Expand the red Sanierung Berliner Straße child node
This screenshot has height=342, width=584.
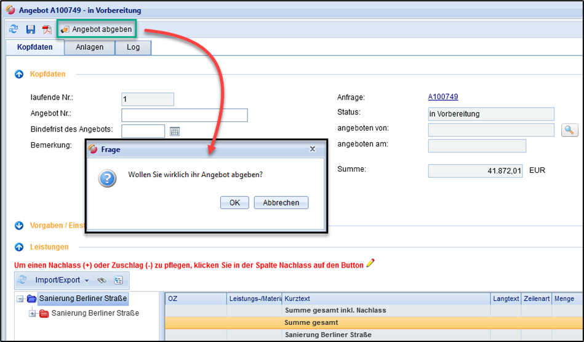pos(33,313)
